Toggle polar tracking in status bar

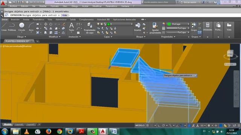(x=163, y=126)
